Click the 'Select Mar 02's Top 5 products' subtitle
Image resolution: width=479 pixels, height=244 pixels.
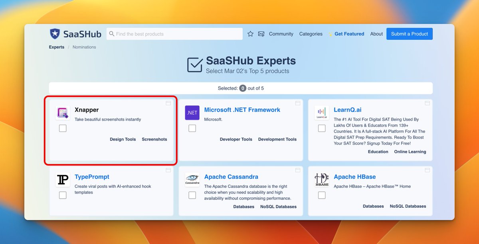click(247, 71)
